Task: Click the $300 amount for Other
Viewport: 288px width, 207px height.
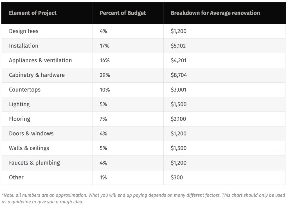Action: click(x=177, y=177)
